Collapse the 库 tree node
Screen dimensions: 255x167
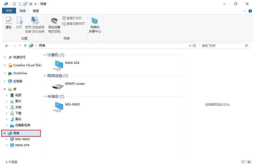tap(5, 89)
